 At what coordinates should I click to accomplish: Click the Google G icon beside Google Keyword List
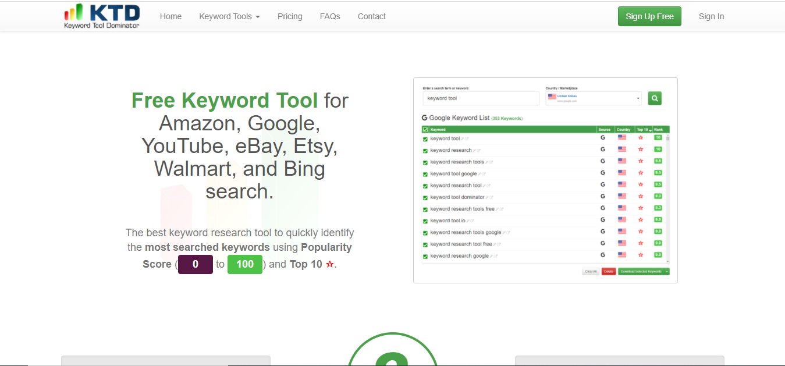tap(425, 118)
